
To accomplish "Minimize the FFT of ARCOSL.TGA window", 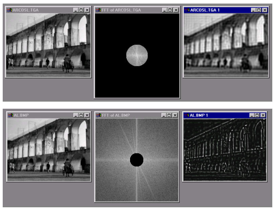I will pos(165,10).
